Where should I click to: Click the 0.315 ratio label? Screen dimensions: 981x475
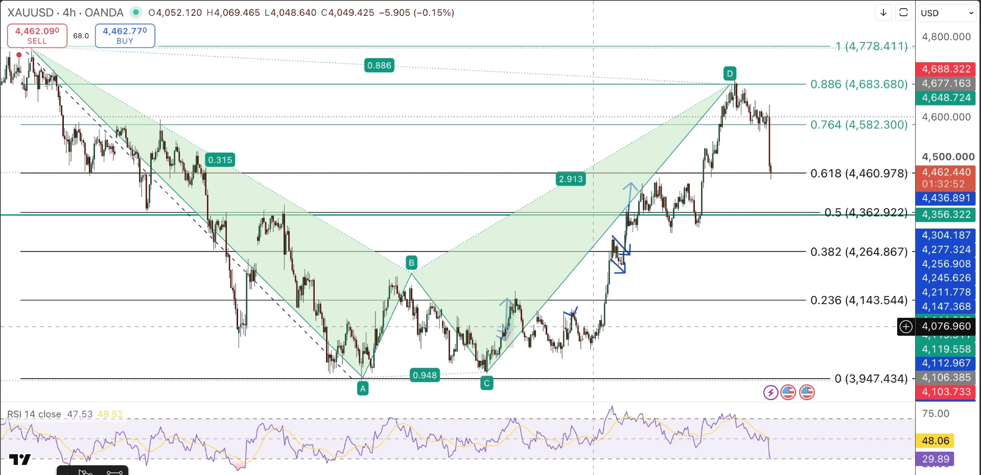[220, 160]
